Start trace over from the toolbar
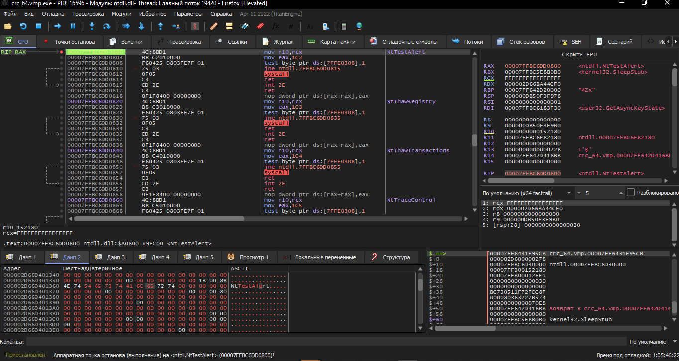The height and width of the screenshot is (361, 679). click(x=141, y=26)
